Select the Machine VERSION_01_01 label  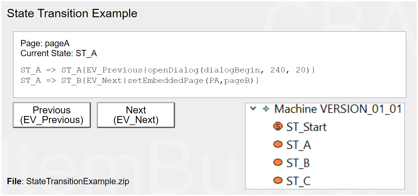coord(338,109)
